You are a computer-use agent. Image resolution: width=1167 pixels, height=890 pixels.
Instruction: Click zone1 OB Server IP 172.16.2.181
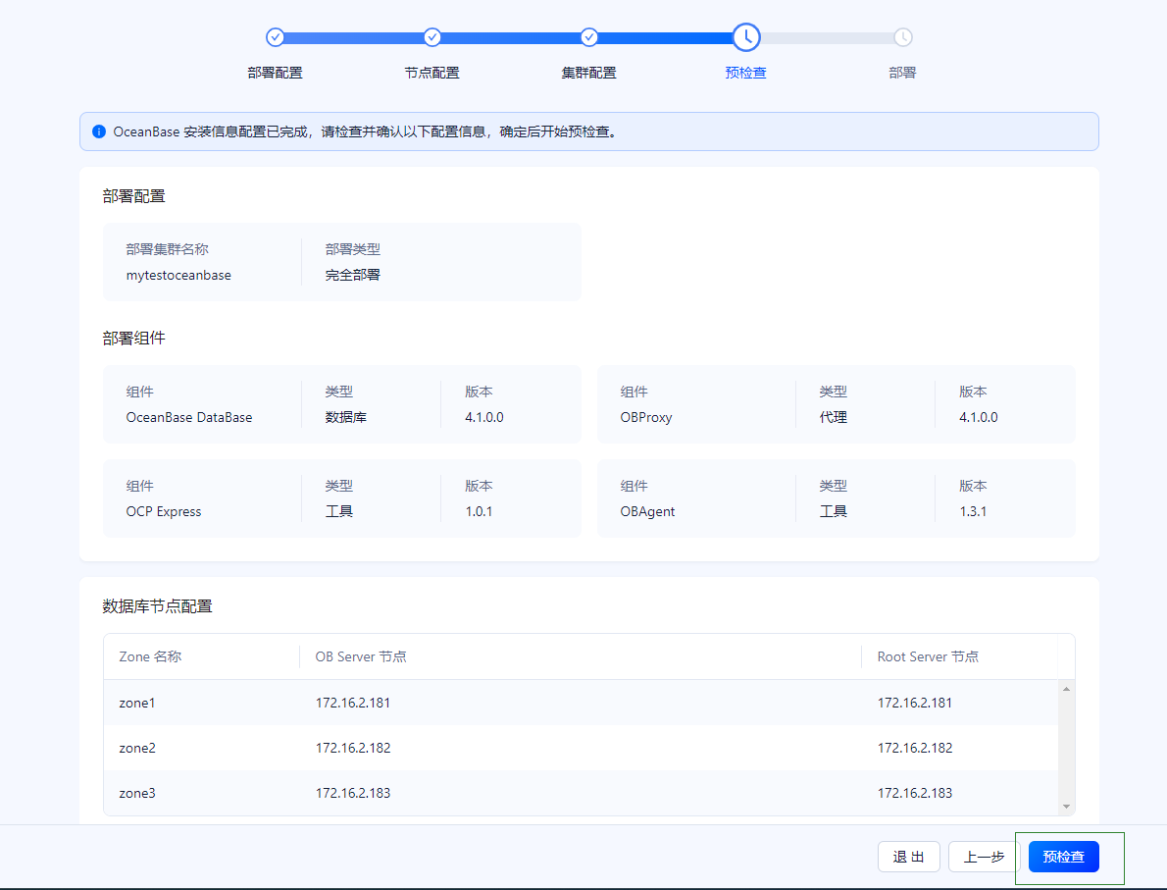[x=353, y=703]
